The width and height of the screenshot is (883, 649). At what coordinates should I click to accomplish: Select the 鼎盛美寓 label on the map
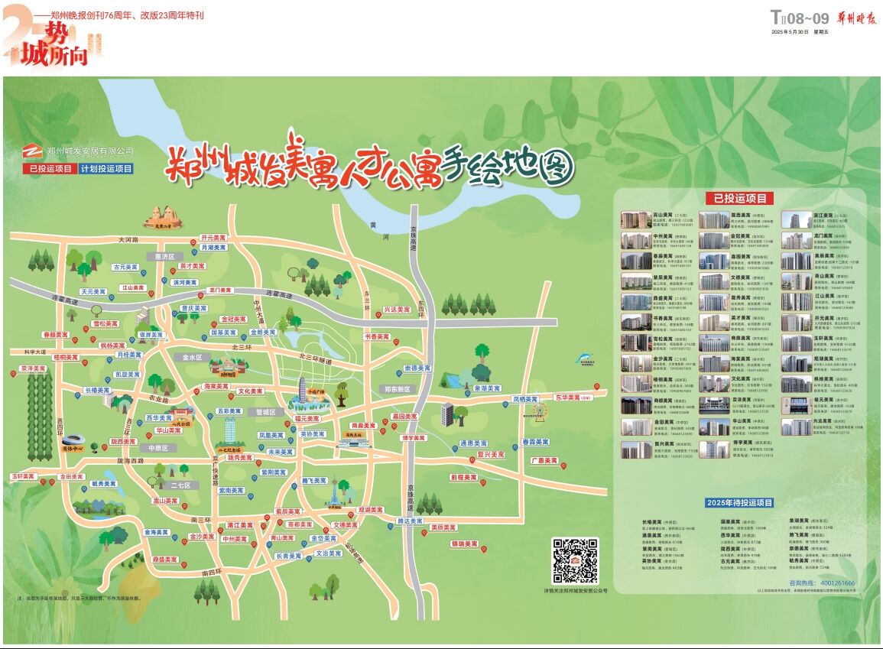tap(165, 560)
